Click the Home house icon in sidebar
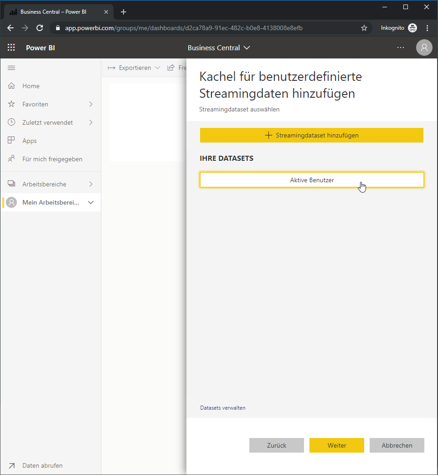This screenshot has width=438, height=475. 11,86
